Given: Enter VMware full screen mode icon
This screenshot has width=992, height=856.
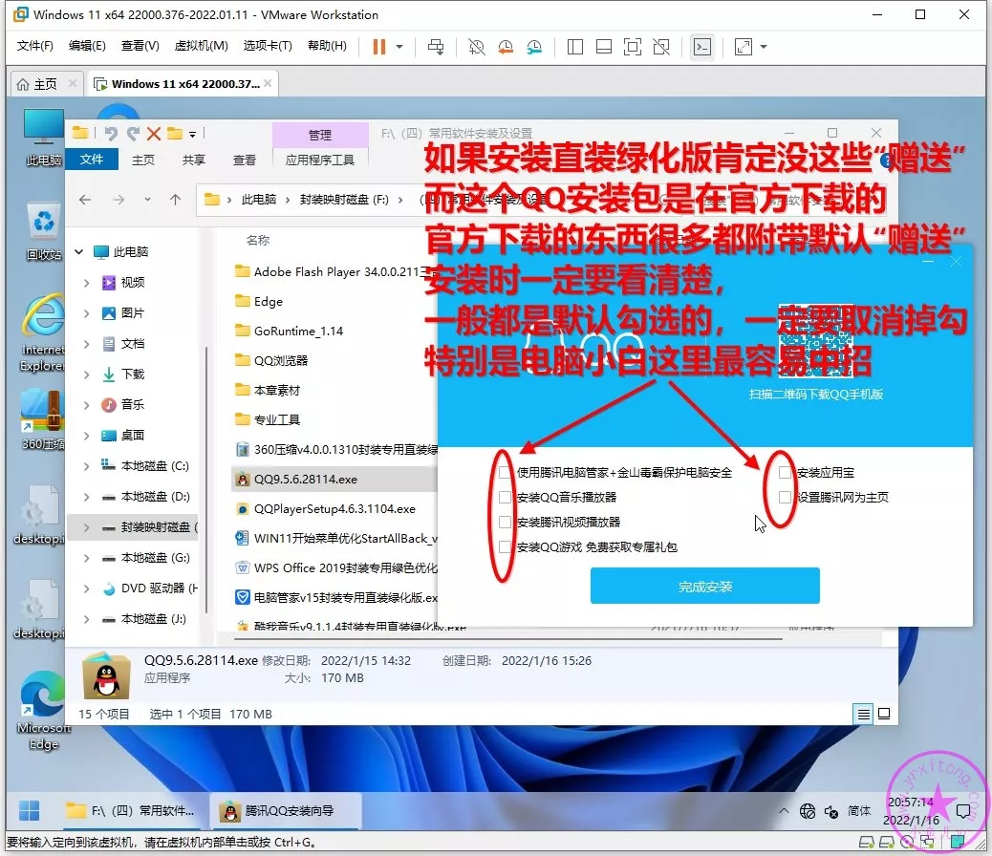Looking at the screenshot, I should [x=632, y=47].
